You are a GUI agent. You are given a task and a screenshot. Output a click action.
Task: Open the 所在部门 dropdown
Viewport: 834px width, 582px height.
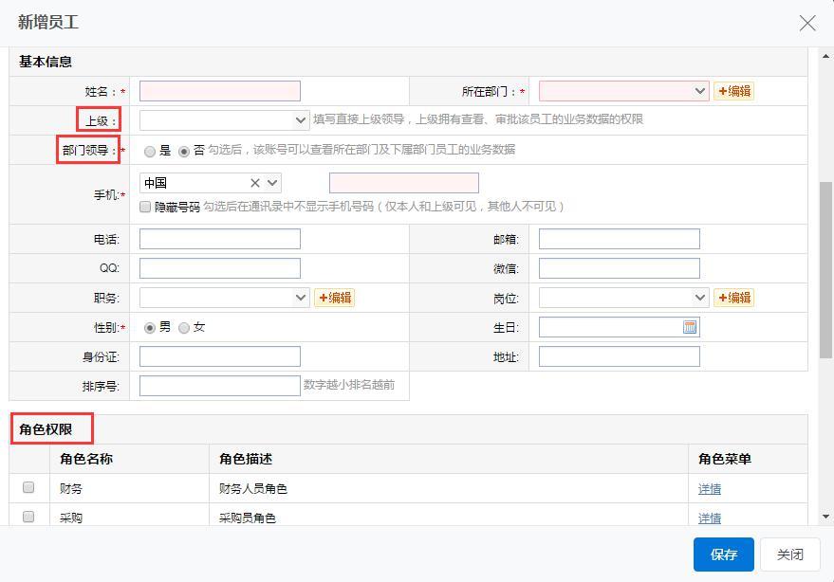click(623, 91)
